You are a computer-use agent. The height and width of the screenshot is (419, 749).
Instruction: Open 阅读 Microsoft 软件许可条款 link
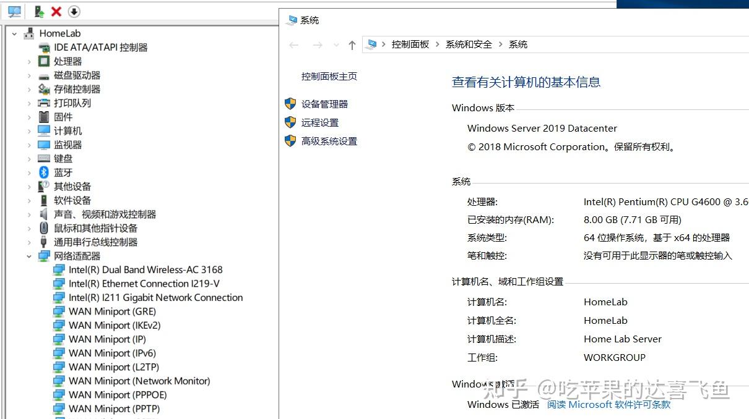click(610, 404)
